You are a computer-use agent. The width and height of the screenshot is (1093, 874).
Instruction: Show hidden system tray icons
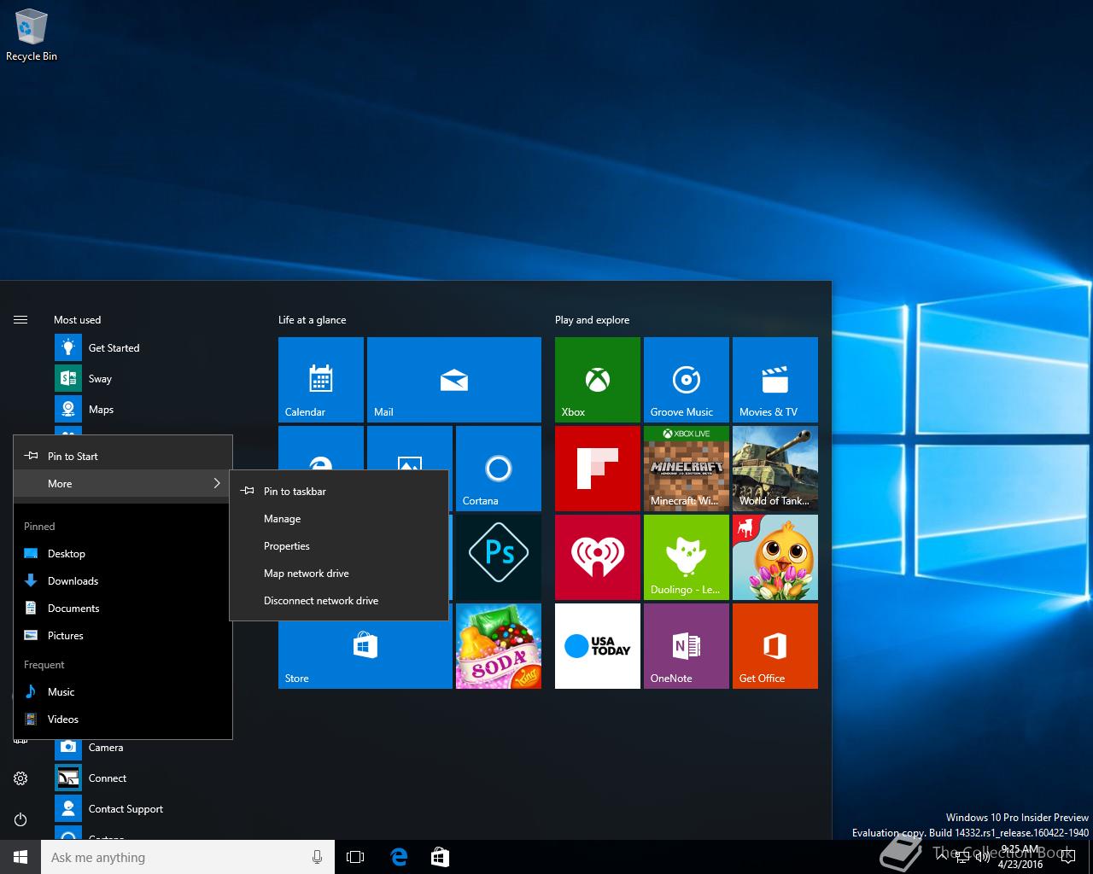point(942,858)
